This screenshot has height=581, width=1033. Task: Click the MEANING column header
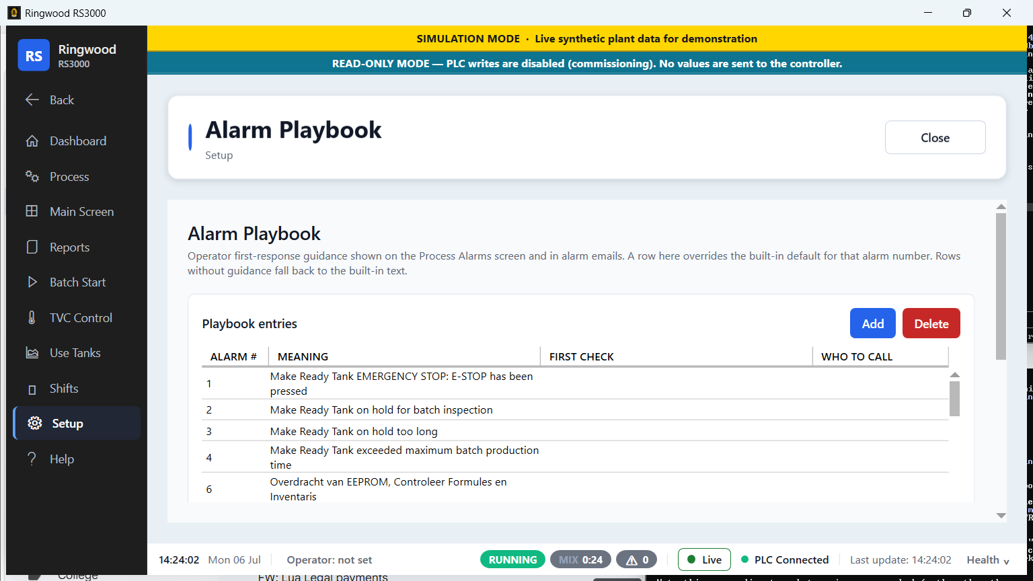(x=404, y=356)
